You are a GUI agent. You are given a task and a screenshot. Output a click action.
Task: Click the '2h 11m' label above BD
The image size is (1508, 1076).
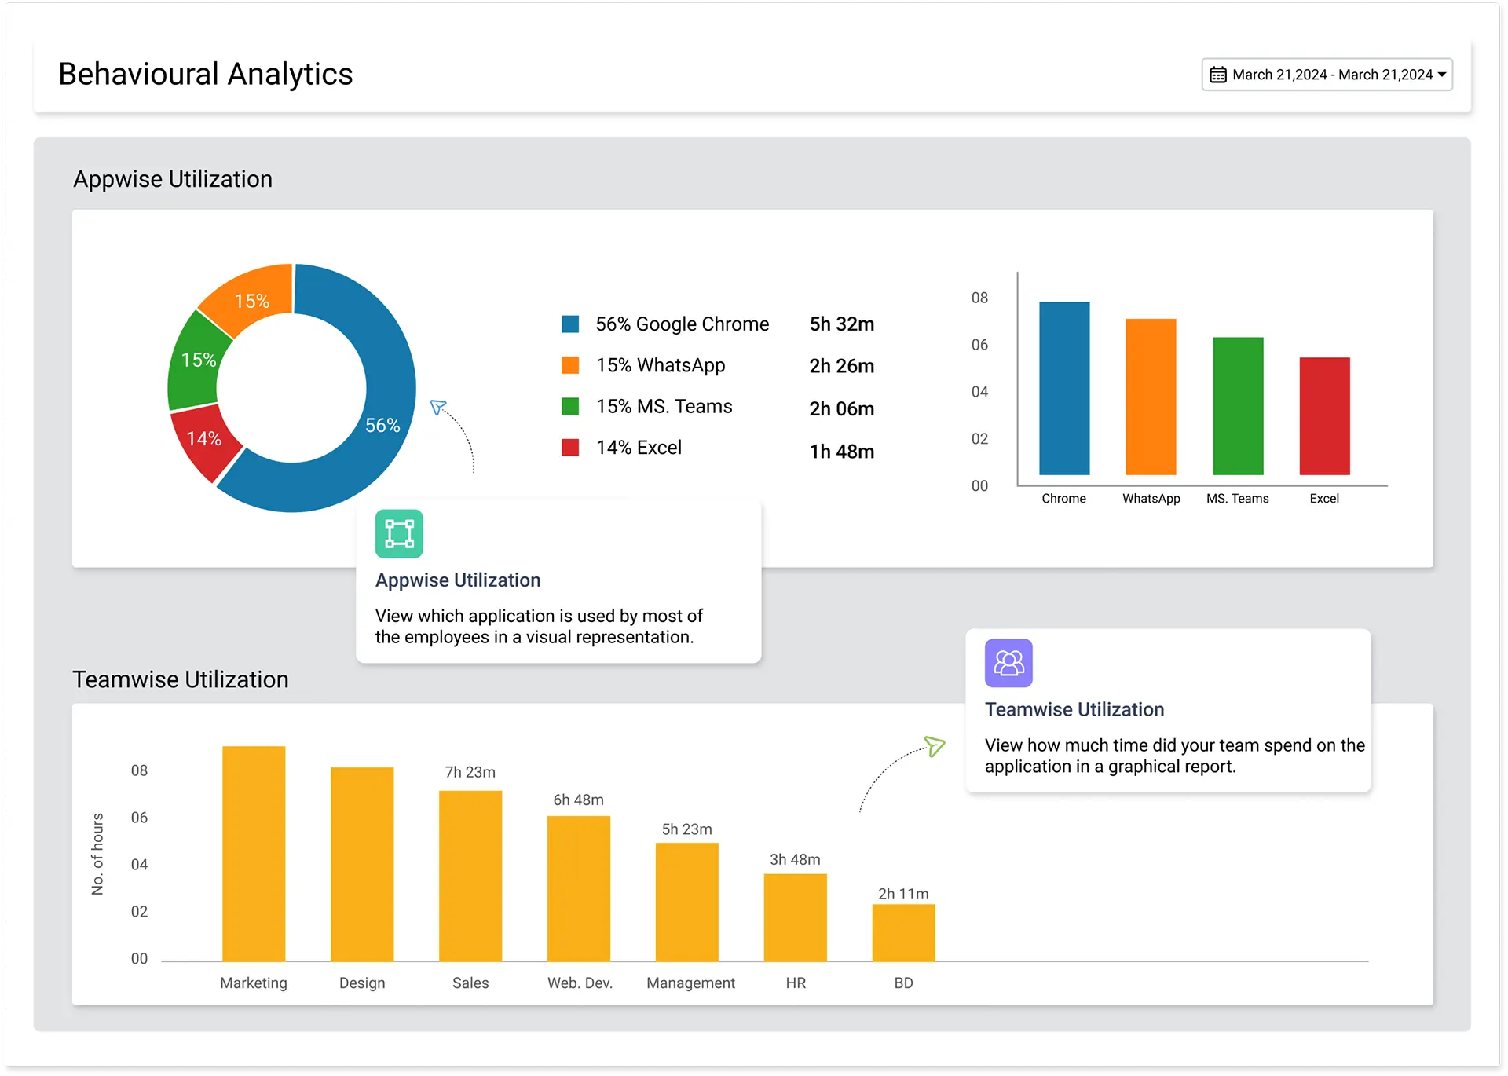[x=904, y=894]
